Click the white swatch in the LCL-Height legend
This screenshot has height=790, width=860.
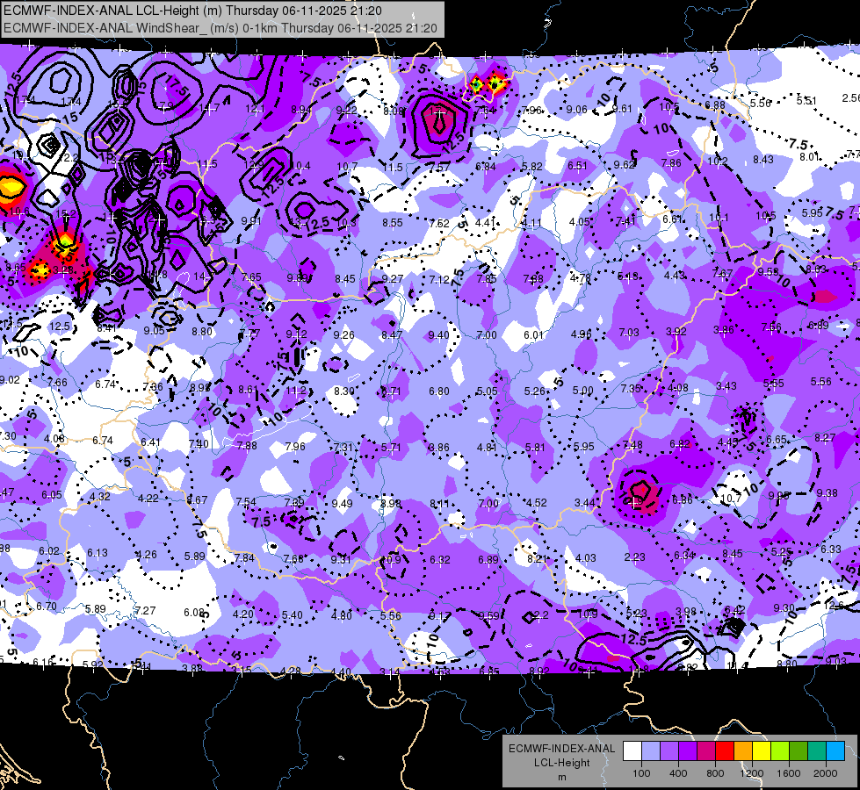pyautogui.click(x=632, y=751)
